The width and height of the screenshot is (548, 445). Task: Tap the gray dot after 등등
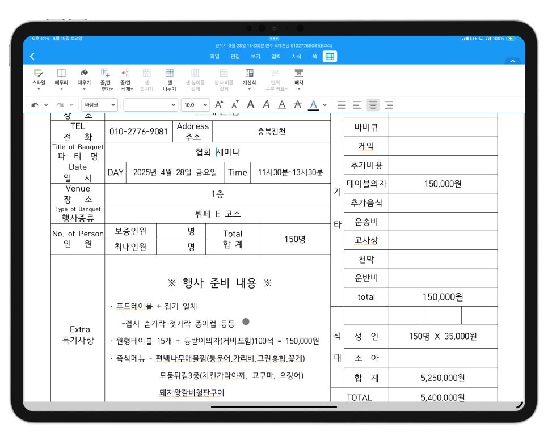pyautogui.click(x=246, y=321)
